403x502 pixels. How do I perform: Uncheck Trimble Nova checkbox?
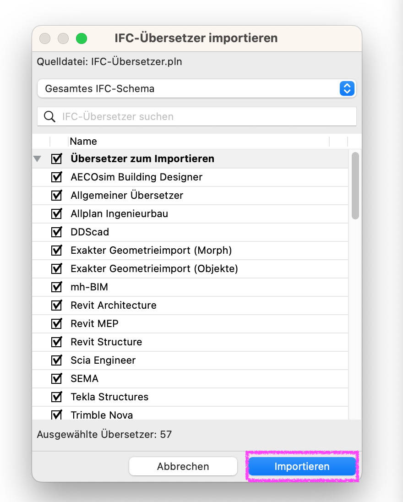point(57,415)
